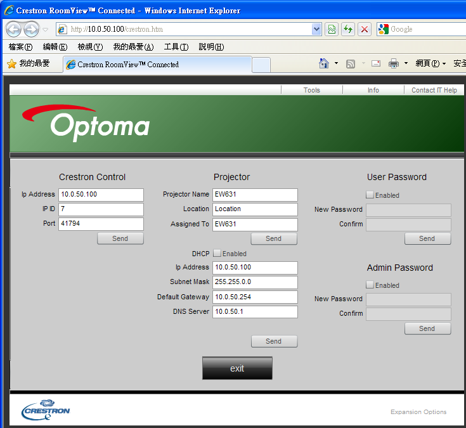Click Send below DNS Server field

[x=274, y=341]
